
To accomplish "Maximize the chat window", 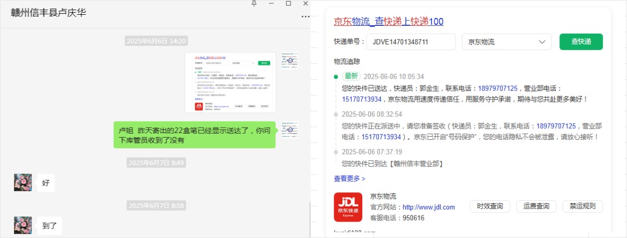I will 288,3.
